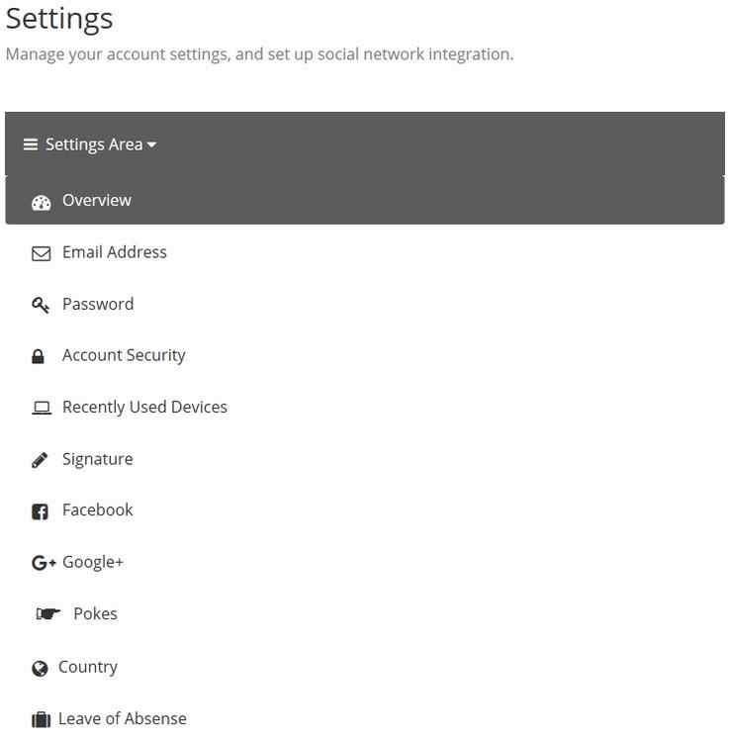Click the Overview dashboard gauge icon
The width and height of the screenshot is (729, 742).
41,202
